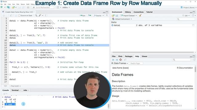Open Global Environment dropdown
The height and width of the screenshot is (110, 197).
[x=122, y=19]
